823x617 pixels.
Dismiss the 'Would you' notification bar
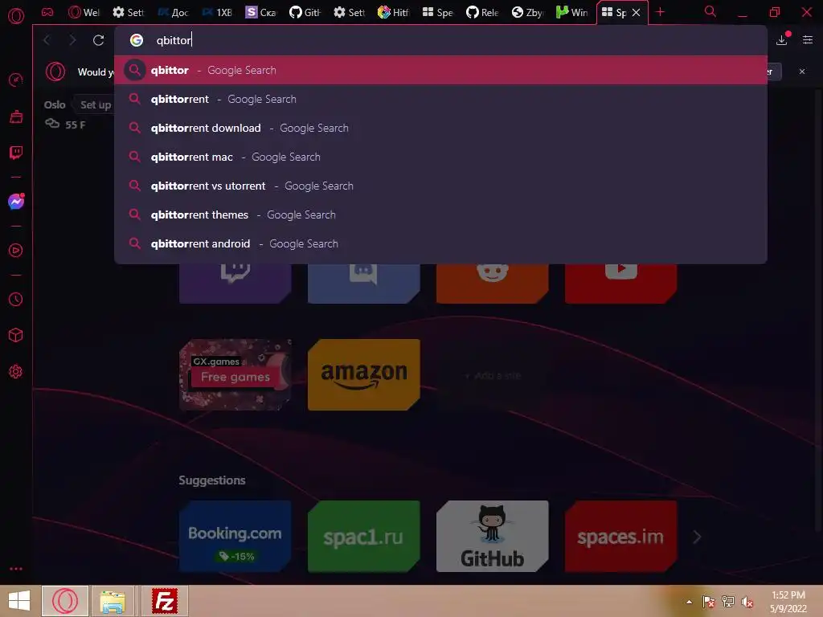(802, 72)
